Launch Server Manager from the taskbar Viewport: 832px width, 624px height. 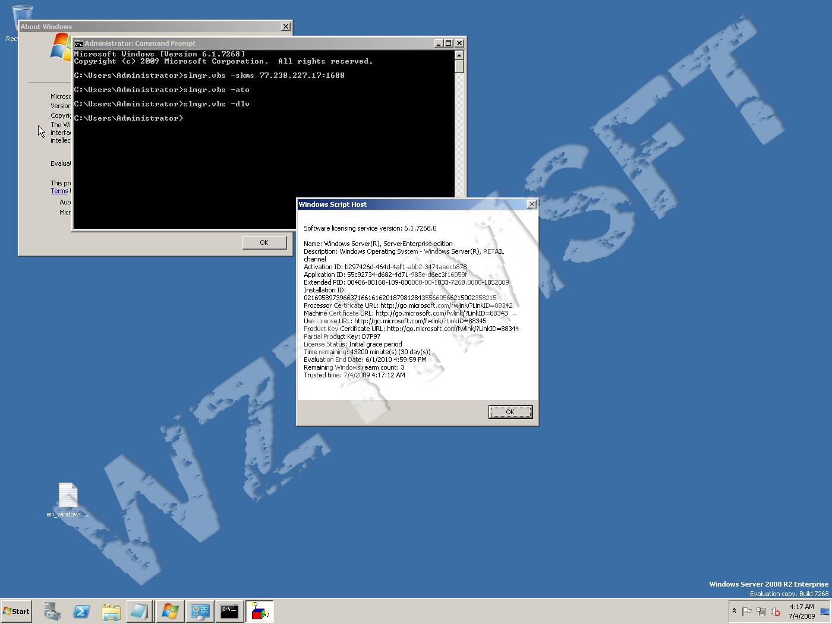pyautogui.click(x=52, y=611)
